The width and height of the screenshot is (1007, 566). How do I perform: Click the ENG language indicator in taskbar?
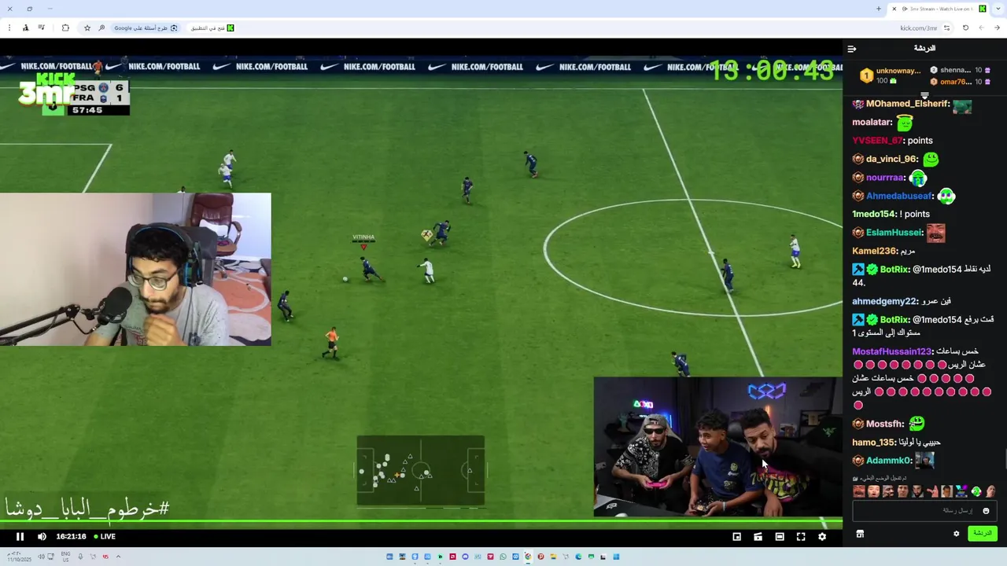click(66, 557)
